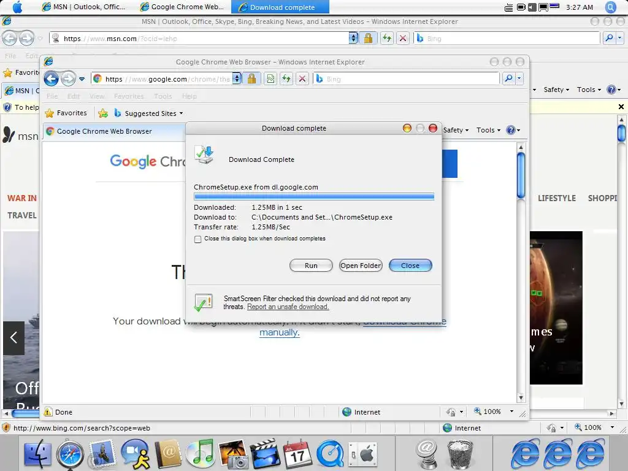This screenshot has width=628, height=471.
Task: Open the zoom level dropdown in google.com window
Action: tap(511, 412)
